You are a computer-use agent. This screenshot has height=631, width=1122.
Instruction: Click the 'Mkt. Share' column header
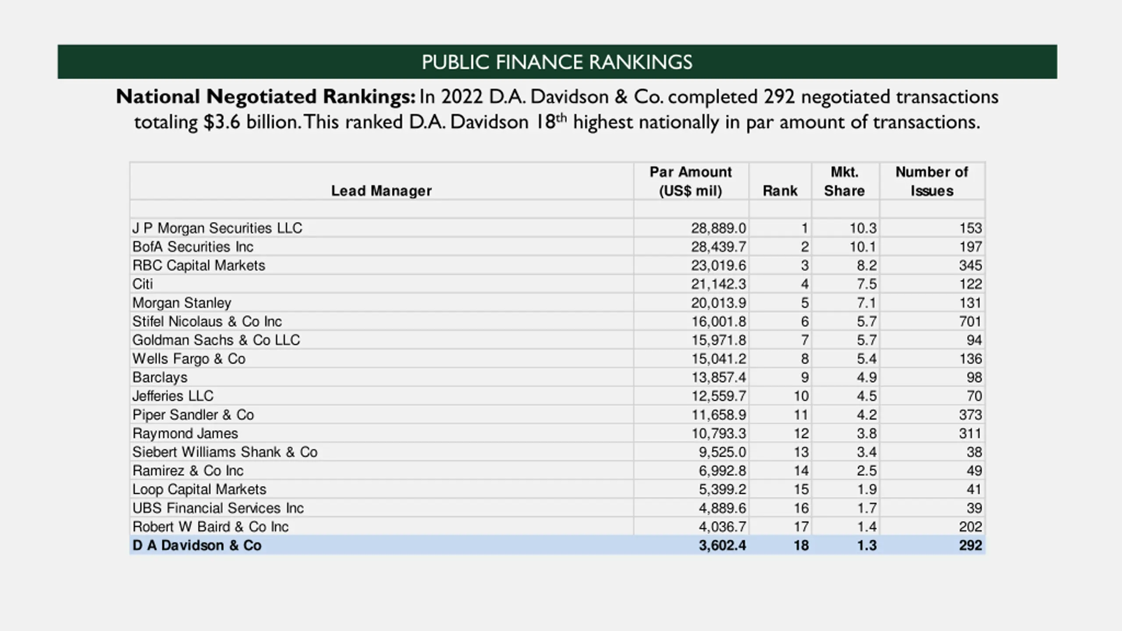[845, 181]
